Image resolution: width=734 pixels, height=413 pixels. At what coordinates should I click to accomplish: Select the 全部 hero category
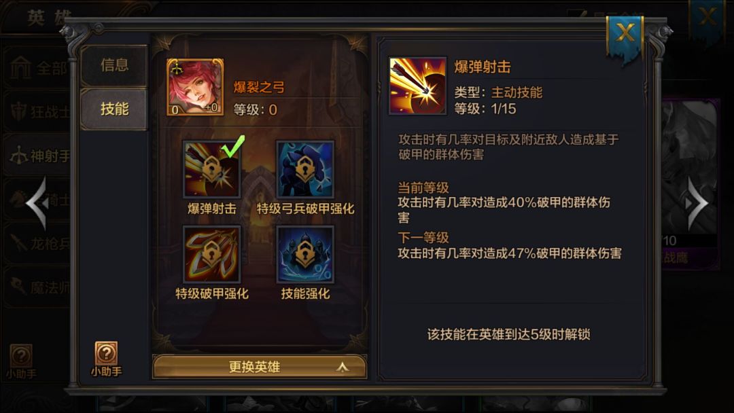point(38,69)
